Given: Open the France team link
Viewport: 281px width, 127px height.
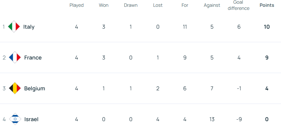Looking at the screenshot, I should pyautogui.click(x=33, y=58).
